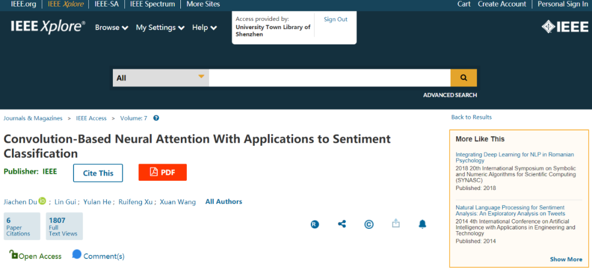Click the IEEE Xplore logo
This screenshot has width=592, height=270.
click(48, 27)
